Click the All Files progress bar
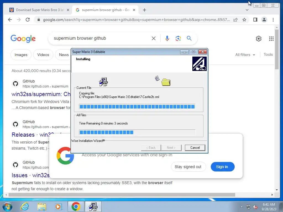 pyautogui.click(x=137, y=132)
